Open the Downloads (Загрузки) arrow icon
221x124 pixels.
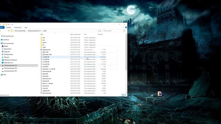[2, 52]
